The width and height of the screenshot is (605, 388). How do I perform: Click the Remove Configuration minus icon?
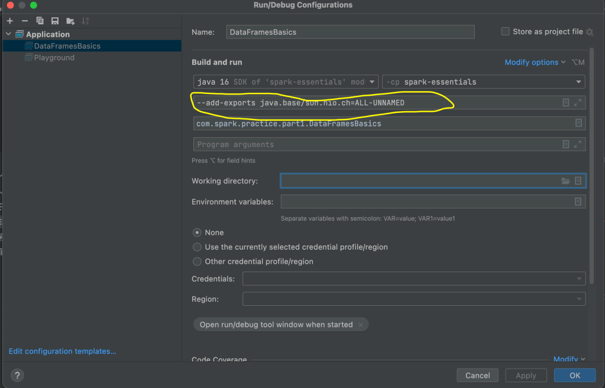click(x=25, y=21)
